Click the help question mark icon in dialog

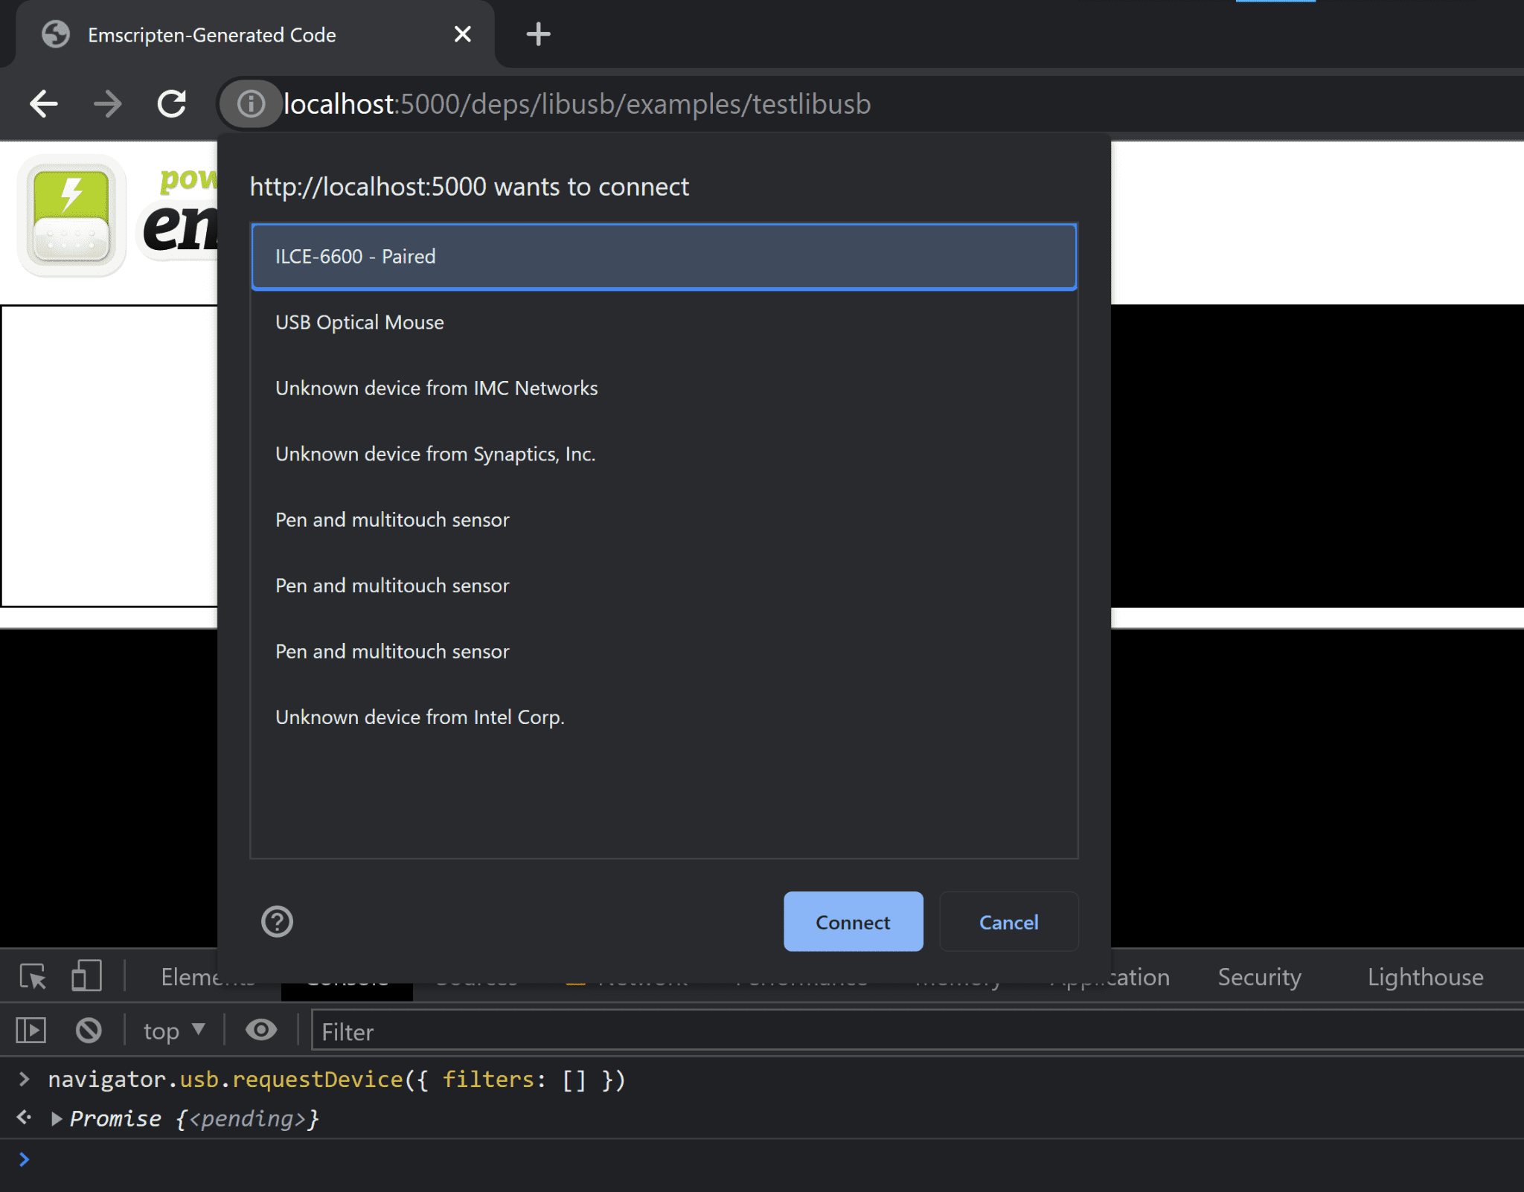pos(277,921)
